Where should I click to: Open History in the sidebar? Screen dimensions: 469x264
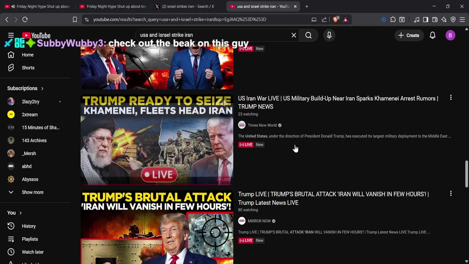pyautogui.click(x=29, y=226)
